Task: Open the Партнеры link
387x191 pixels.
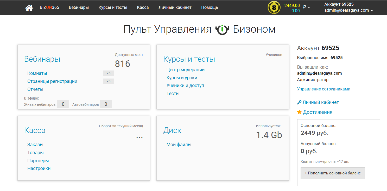Action: click(x=38, y=161)
